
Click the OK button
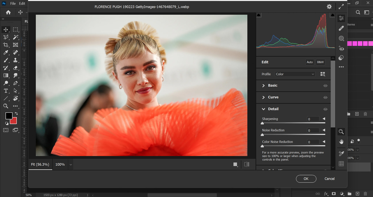pos(306,179)
